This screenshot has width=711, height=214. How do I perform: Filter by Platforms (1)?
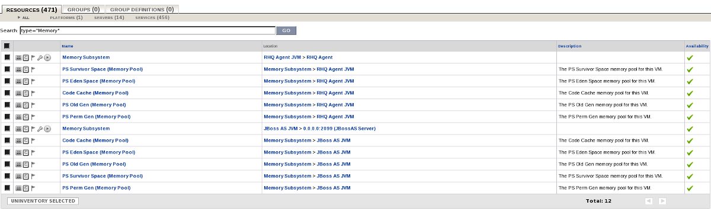[66, 18]
